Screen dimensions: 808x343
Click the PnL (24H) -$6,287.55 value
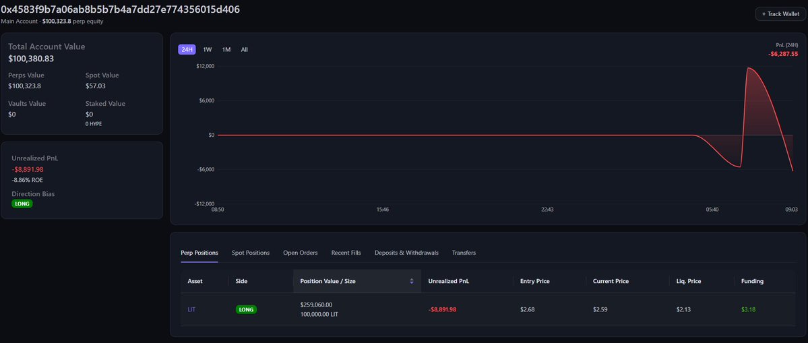783,53
